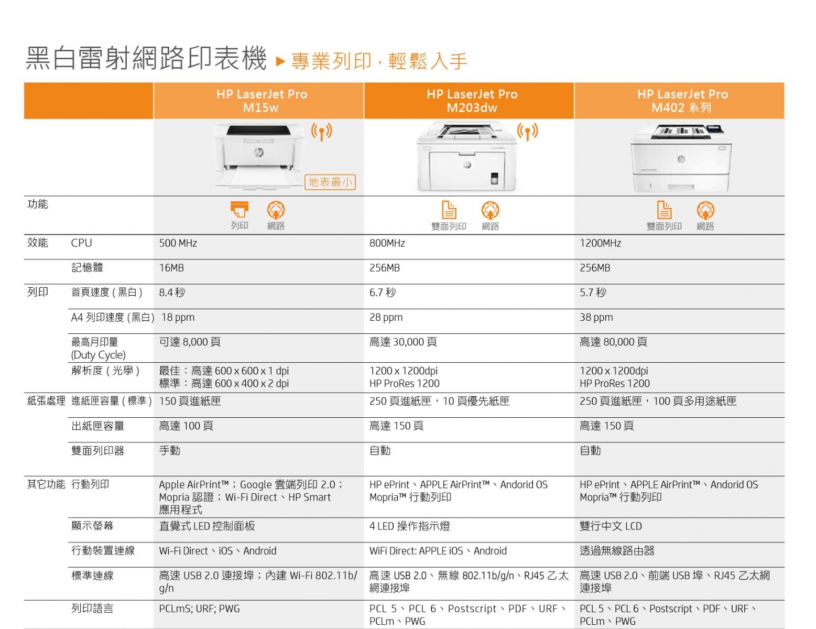This screenshot has height=629, width=816.
Task: Click the 其它功能 section label
Action: pyautogui.click(x=46, y=484)
